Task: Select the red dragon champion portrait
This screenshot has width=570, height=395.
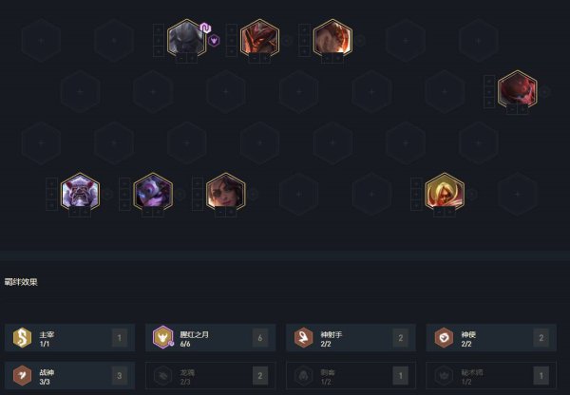Action: [259, 38]
